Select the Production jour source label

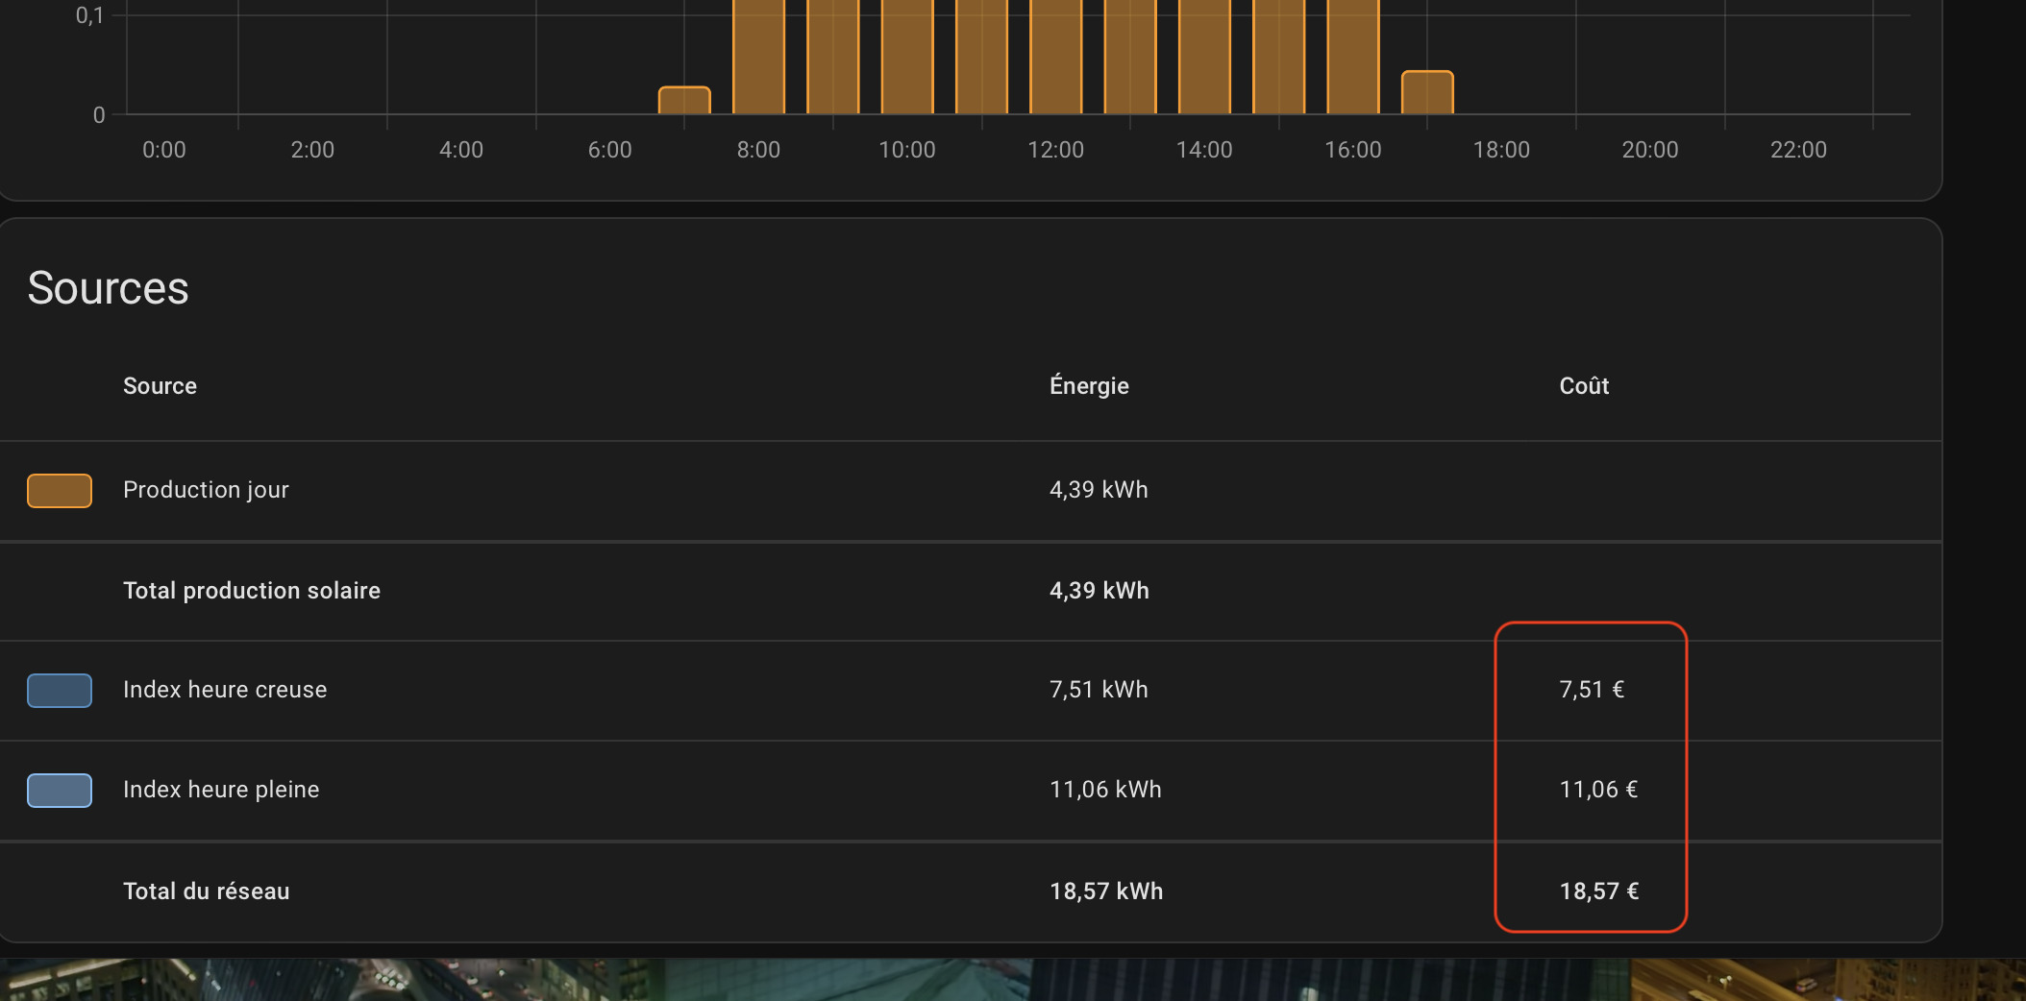click(x=206, y=490)
